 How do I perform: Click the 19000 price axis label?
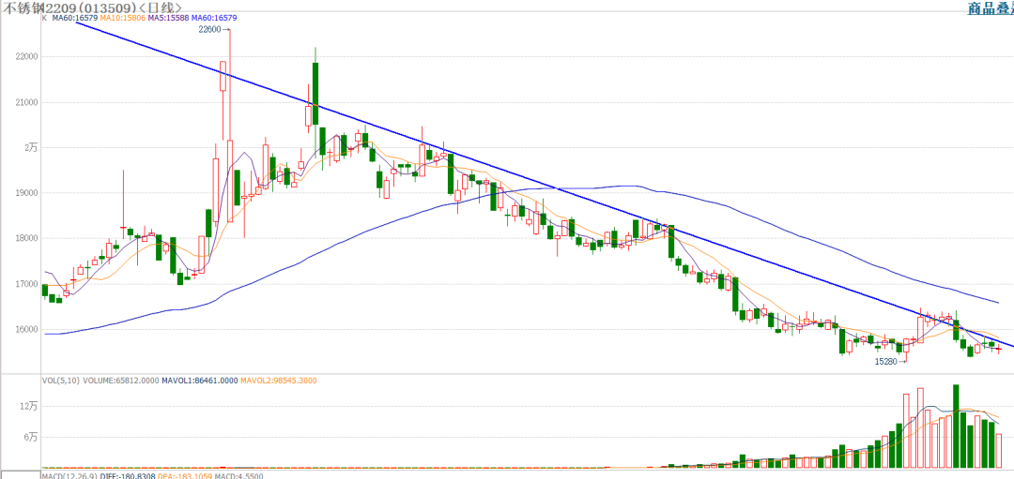(x=26, y=193)
